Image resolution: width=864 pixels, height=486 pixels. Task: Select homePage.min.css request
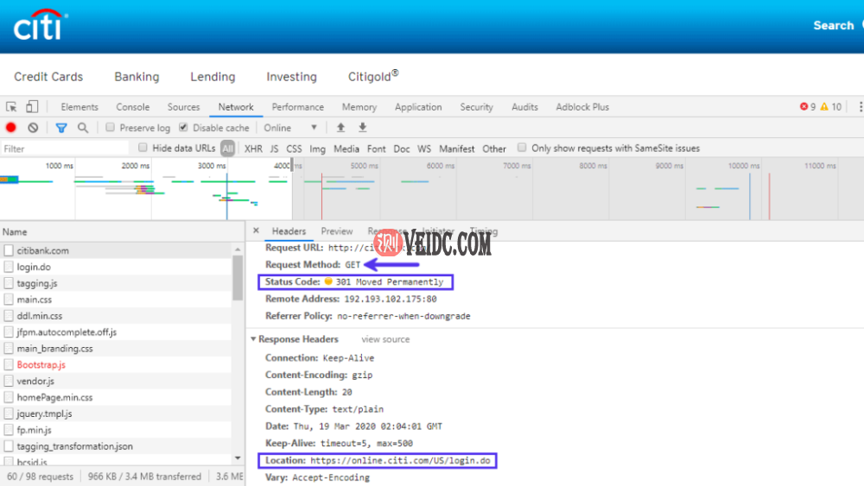(116, 397)
